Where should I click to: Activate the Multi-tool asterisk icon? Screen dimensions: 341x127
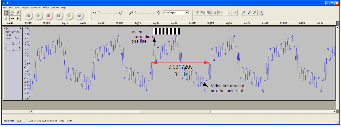click(18, 18)
